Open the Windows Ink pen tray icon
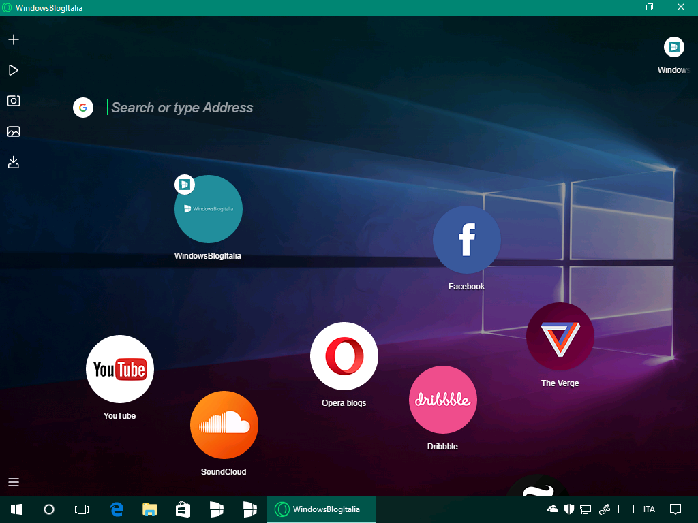The image size is (698, 523). 605,509
